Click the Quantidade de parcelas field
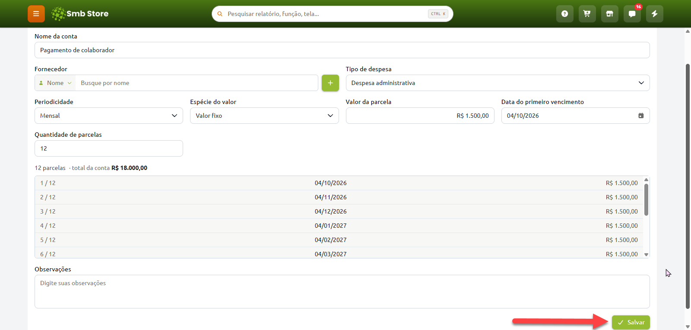Image resolution: width=691 pixels, height=330 pixels. [x=109, y=148]
